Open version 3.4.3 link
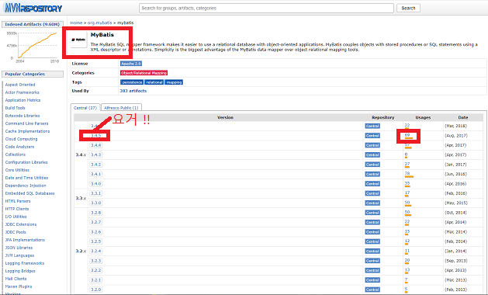This screenshot has width=488, height=295. 96,154
